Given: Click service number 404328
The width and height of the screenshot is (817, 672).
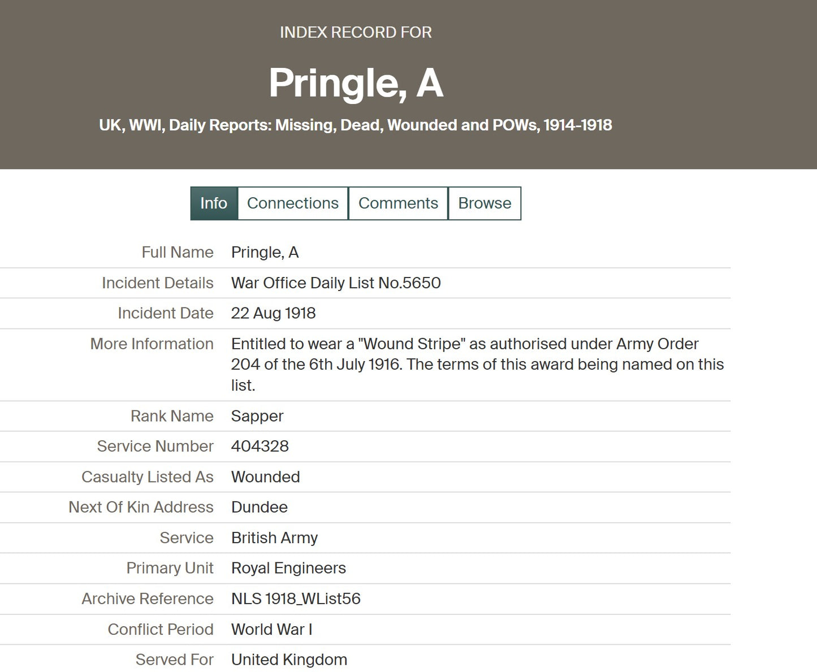Looking at the screenshot, I should click(260, 446).
